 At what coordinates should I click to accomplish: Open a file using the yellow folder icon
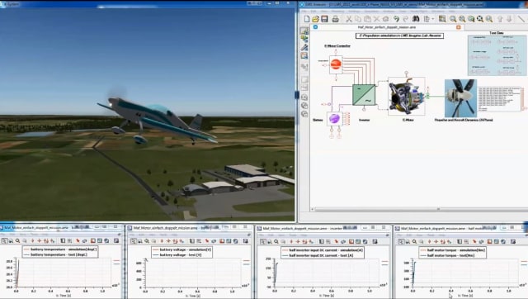coord(315,19)
